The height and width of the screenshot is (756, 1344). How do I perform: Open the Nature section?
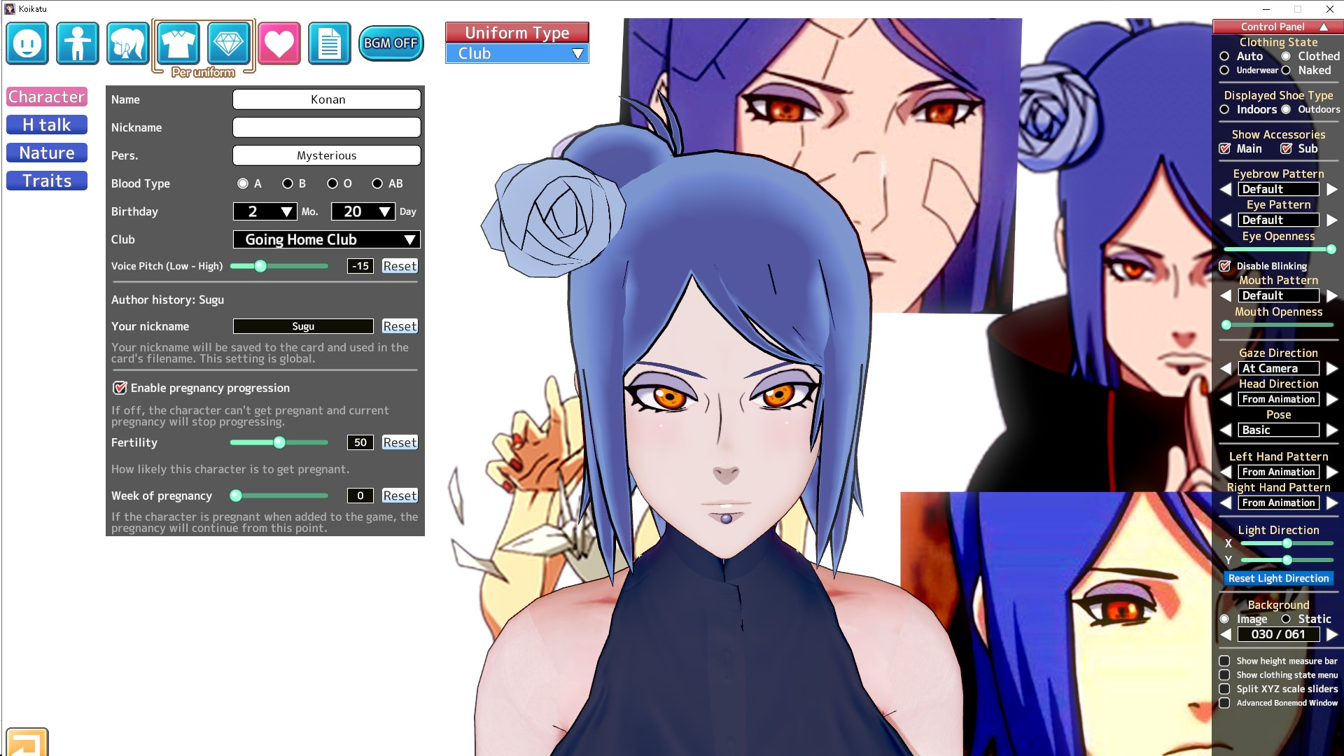click(47, 153)
